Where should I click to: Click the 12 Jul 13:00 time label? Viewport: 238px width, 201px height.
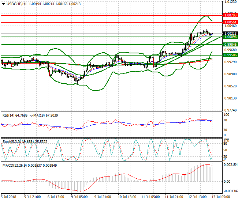(197, 197)
